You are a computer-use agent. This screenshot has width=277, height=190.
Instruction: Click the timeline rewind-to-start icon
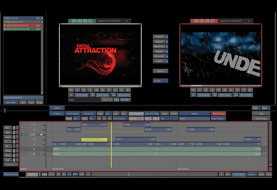pyautogui.click(x=82, y=174)
